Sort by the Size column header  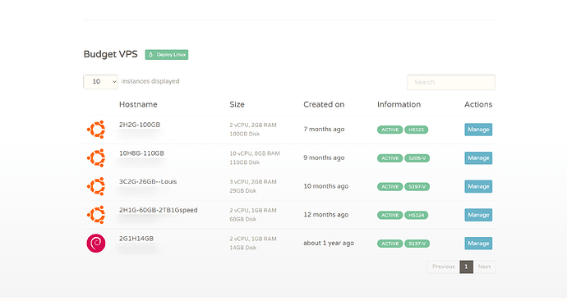click(x=237, y=104)
